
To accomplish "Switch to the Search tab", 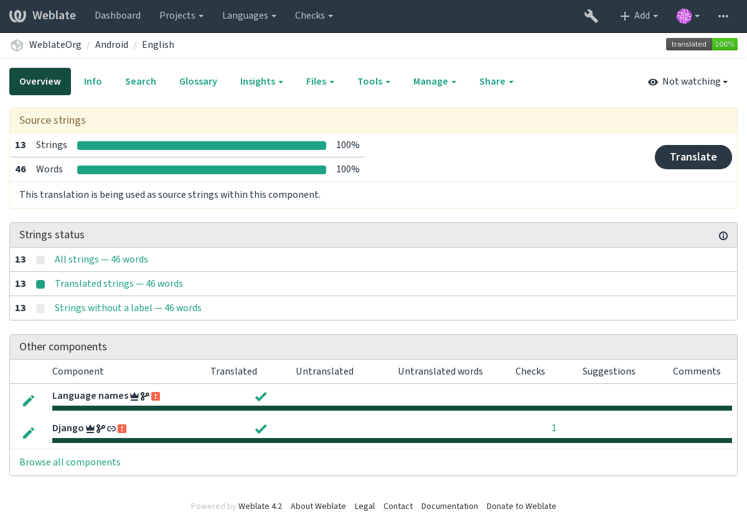I will tap(141, 82).
